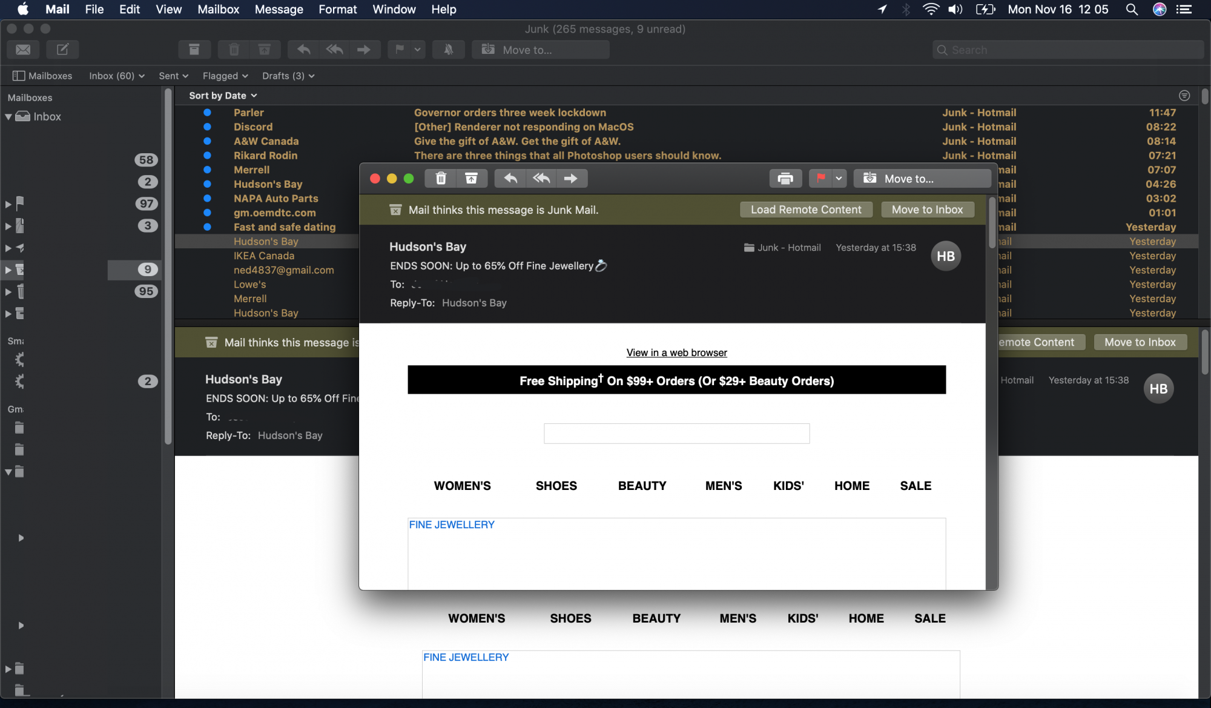Screen dimensions: 1211x708
Task: Open the Format menu
Action: (338, 9)
